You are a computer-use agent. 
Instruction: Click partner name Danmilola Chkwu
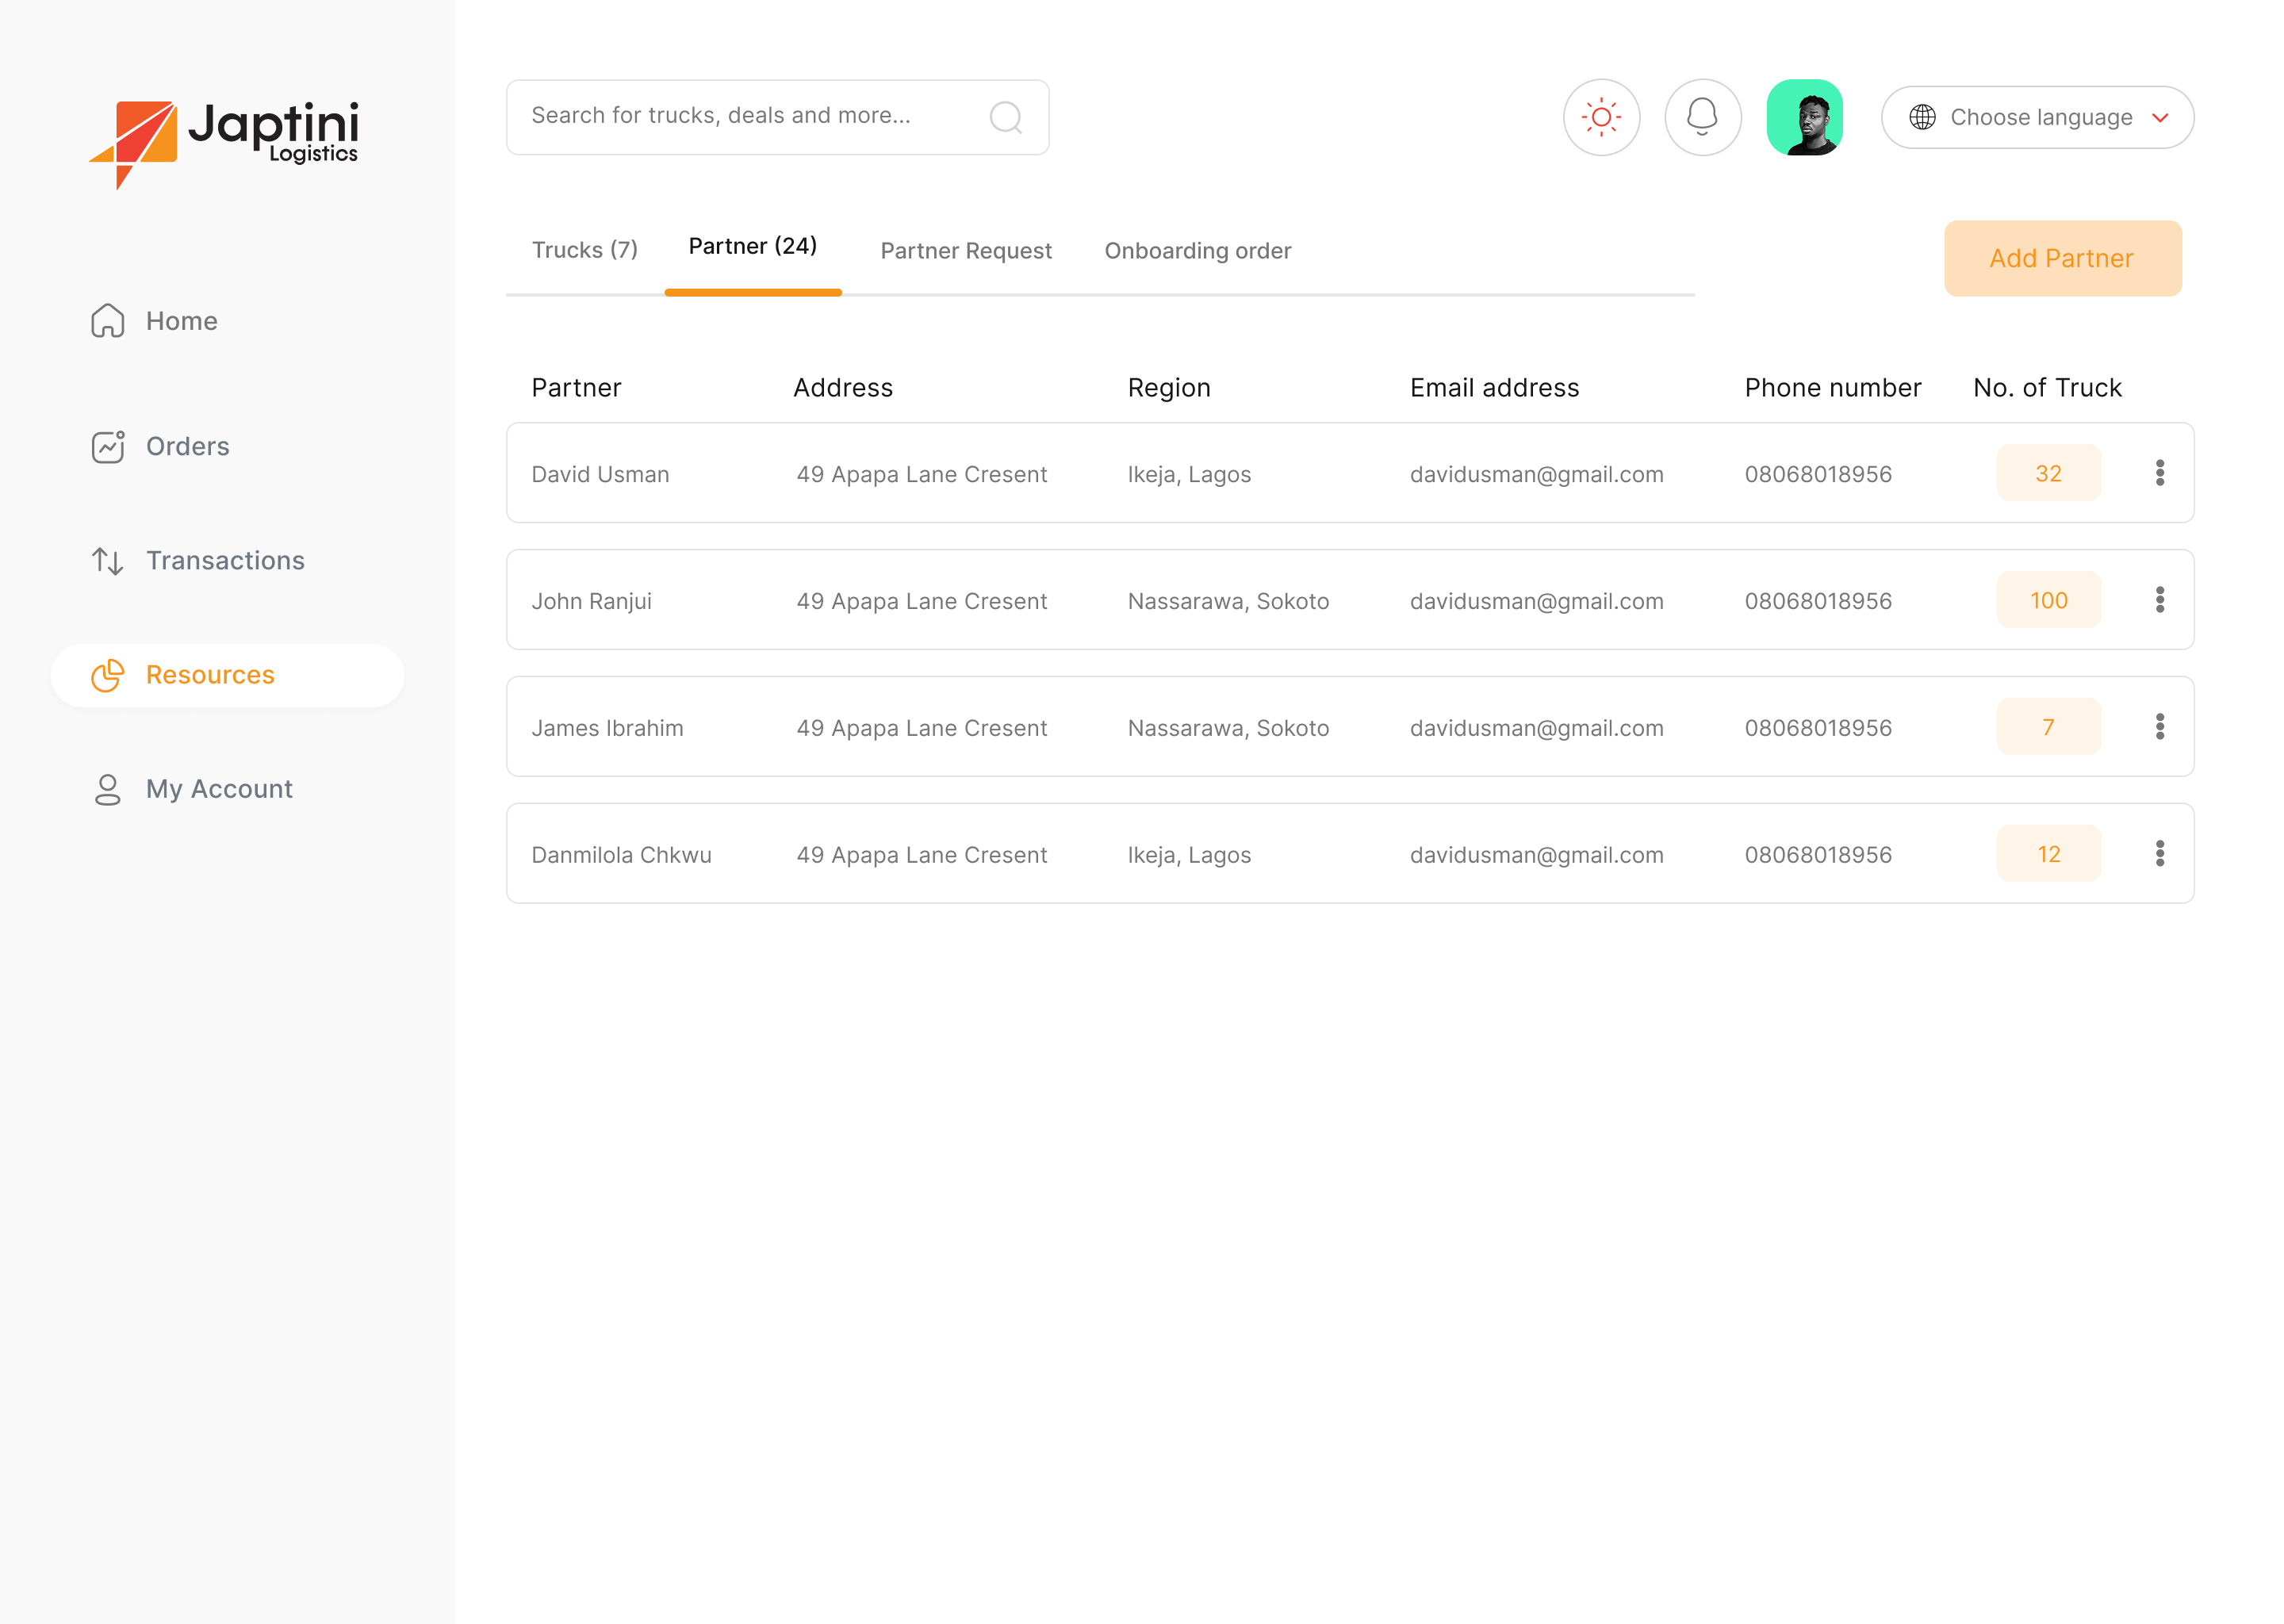click(621, 855)
